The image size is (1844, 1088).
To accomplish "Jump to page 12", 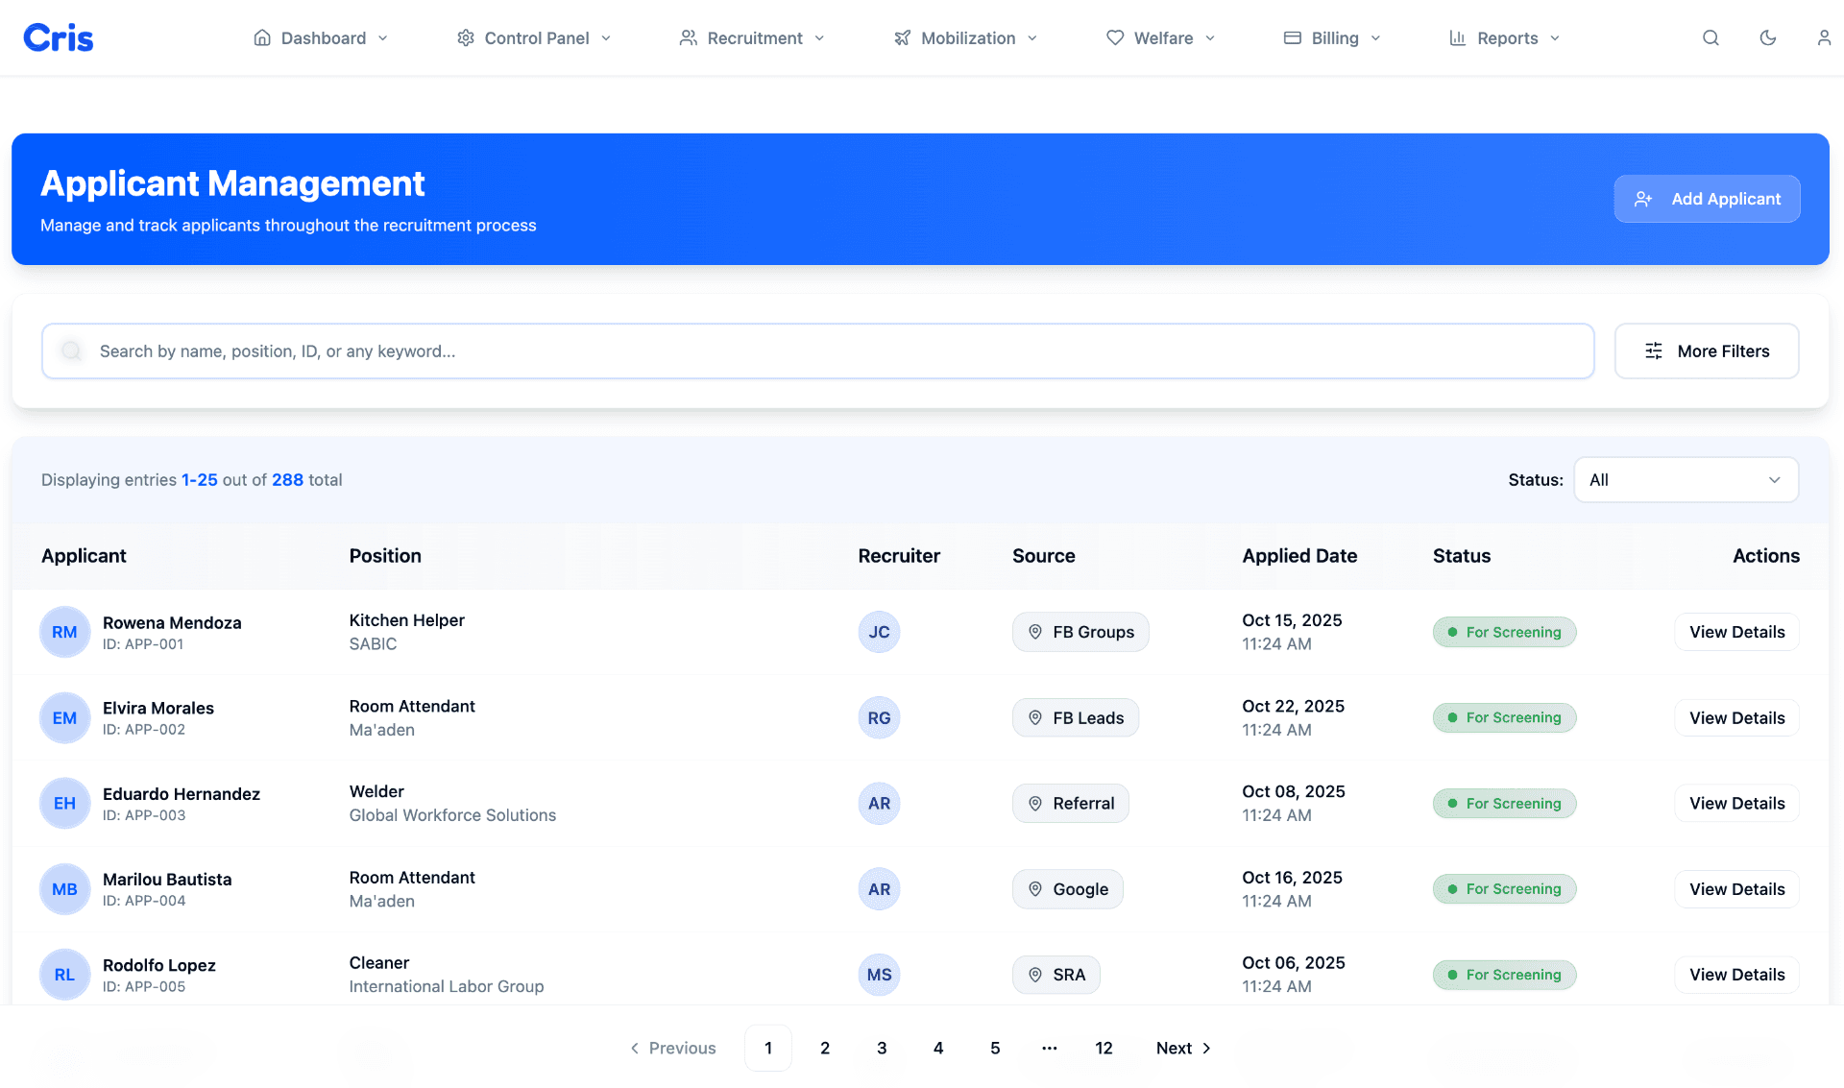I will click(x=1104, y=1048).
